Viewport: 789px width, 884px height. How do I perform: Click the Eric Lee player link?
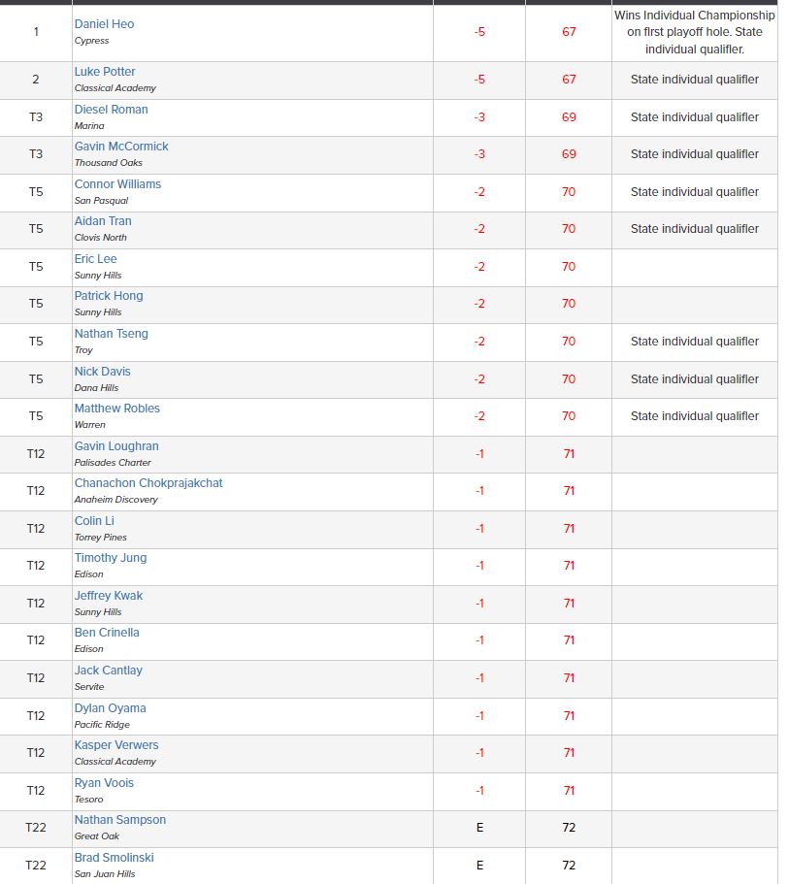tap(95, 259)
